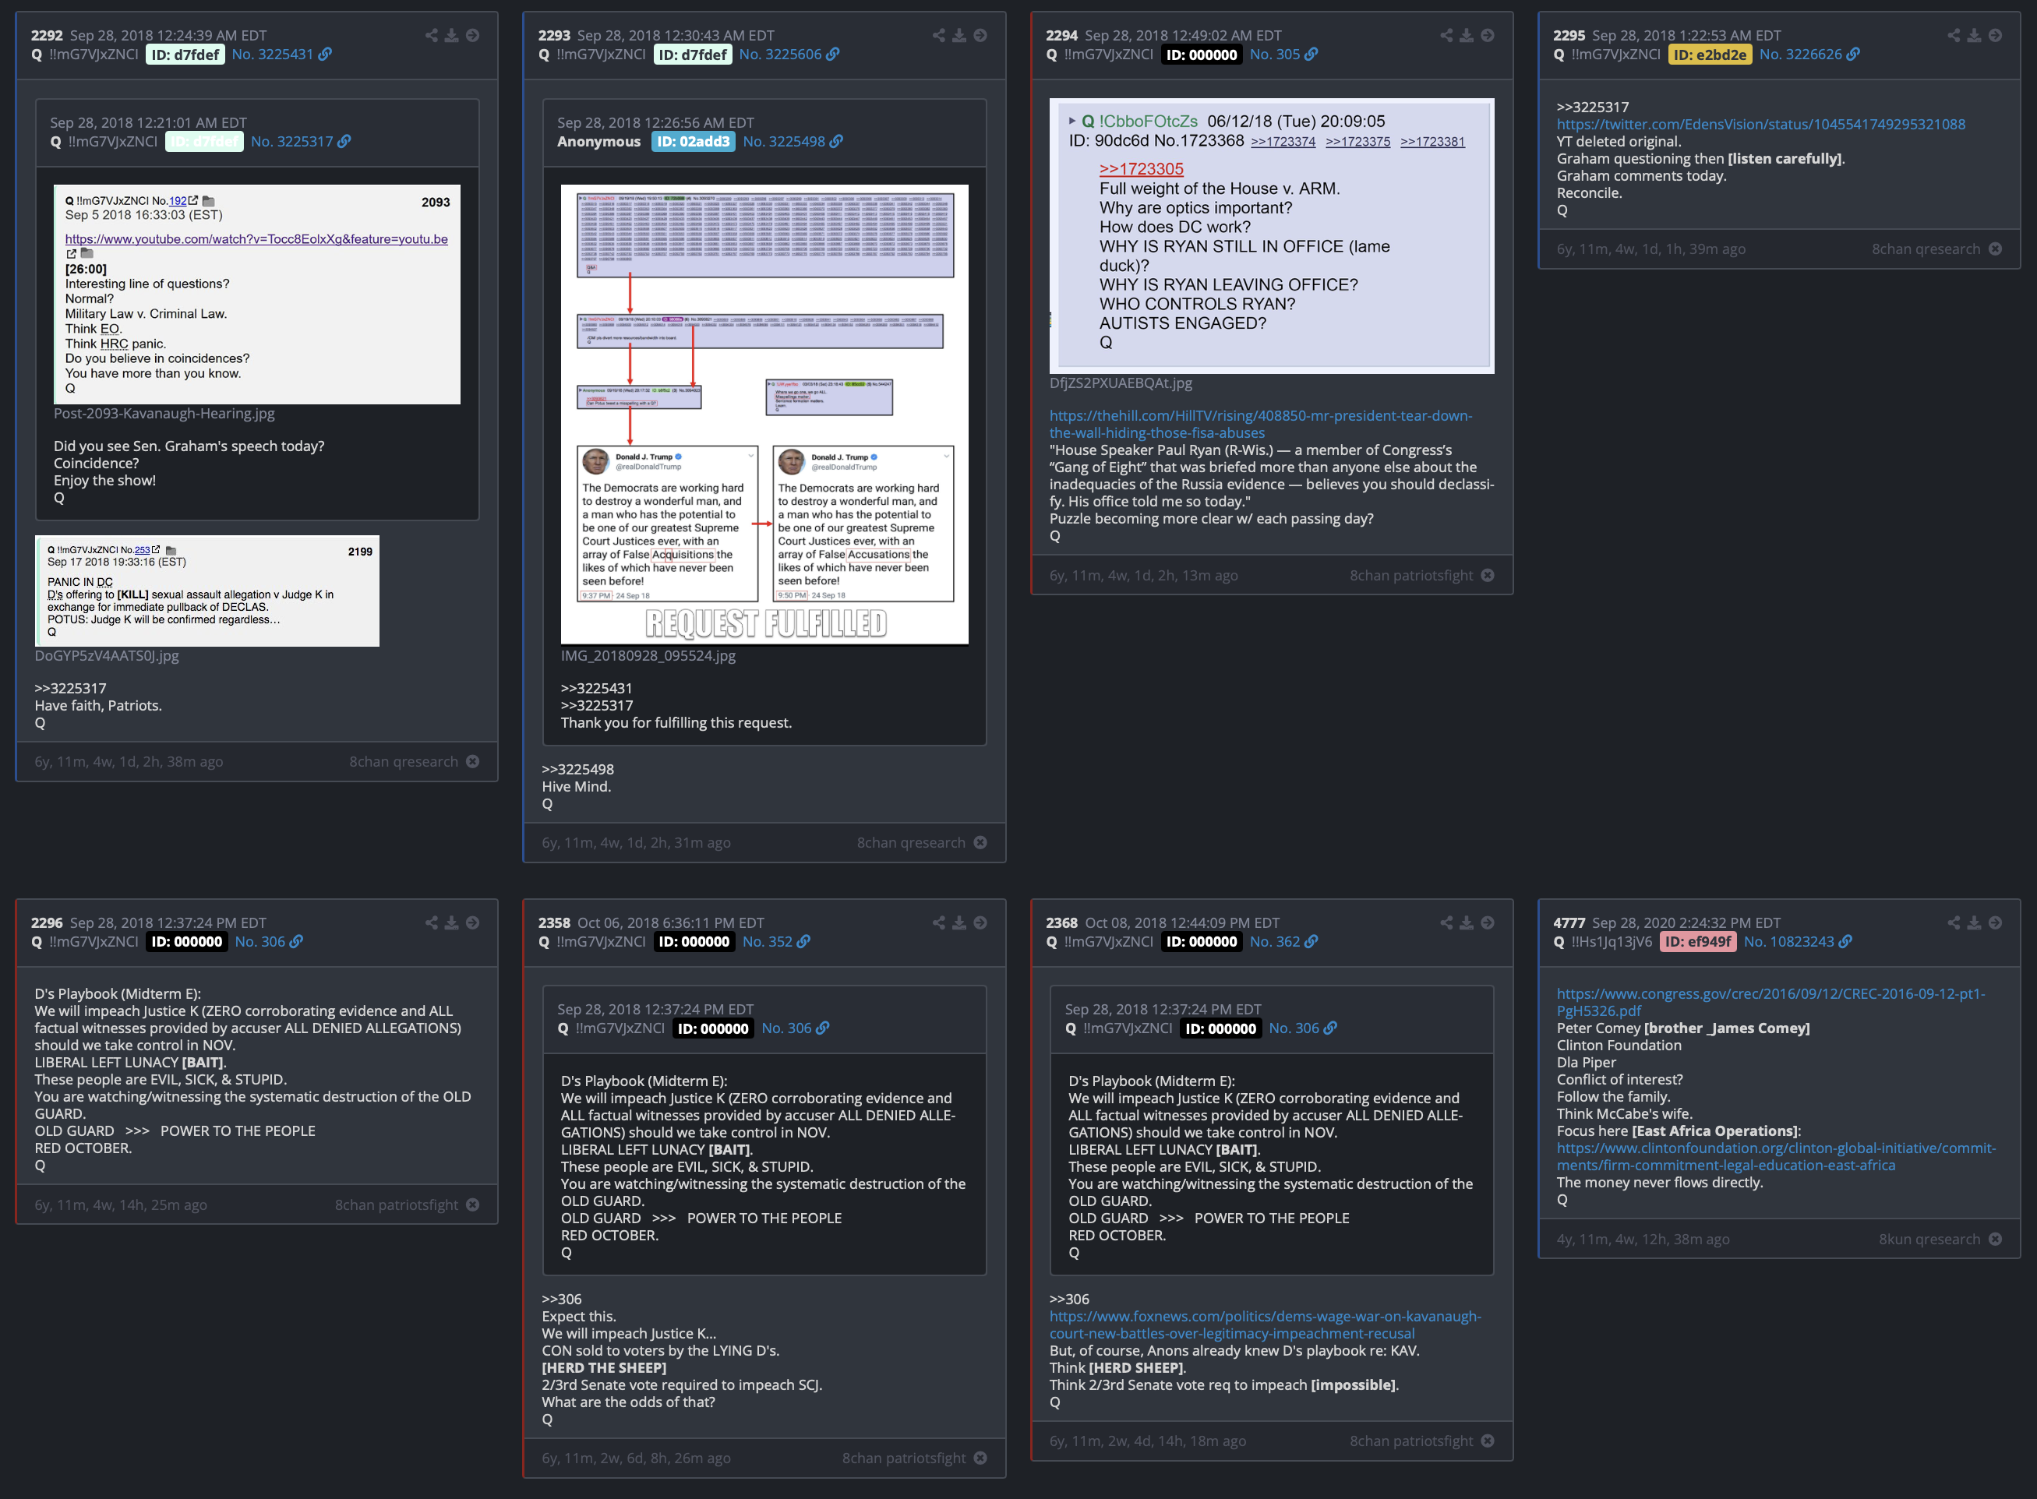Image resolution: width=2037 pixels, height=1499 pixels.
Task: Click the download icon on post 4777
Action: click(x=1975, y=922)
